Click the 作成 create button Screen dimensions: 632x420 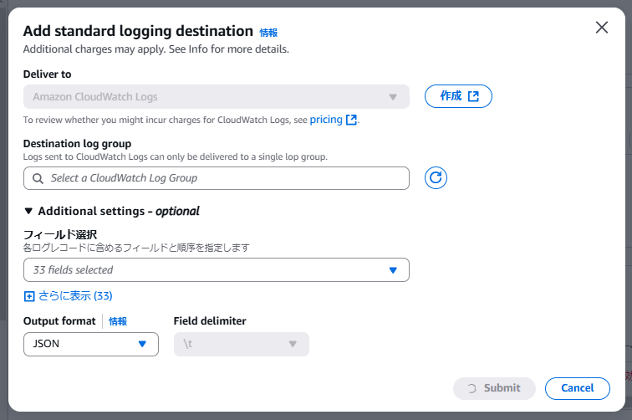point(458,96)
